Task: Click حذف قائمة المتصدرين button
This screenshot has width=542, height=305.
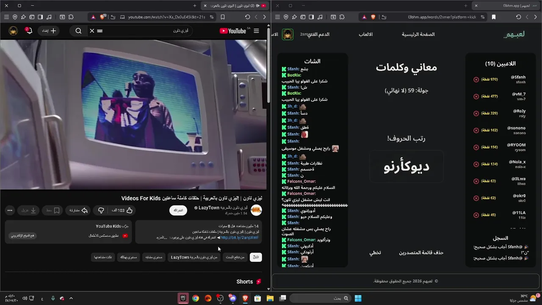Action: (x=421, y=252)
